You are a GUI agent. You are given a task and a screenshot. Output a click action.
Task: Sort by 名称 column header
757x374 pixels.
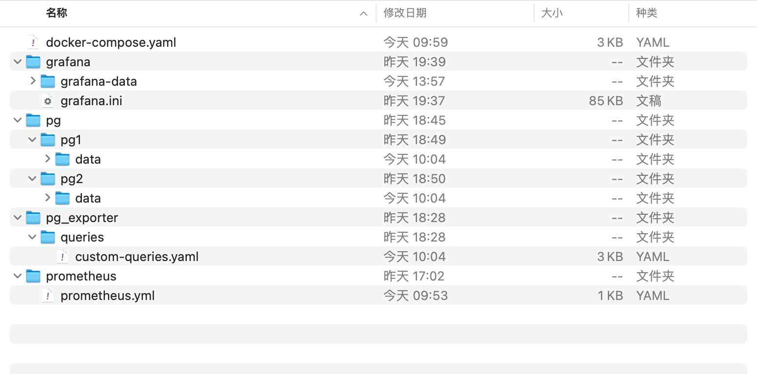tap(57, 13)
